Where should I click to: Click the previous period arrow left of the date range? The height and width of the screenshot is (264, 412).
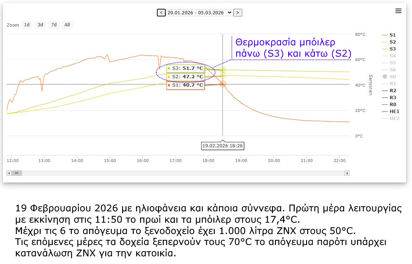click(161, 12)
